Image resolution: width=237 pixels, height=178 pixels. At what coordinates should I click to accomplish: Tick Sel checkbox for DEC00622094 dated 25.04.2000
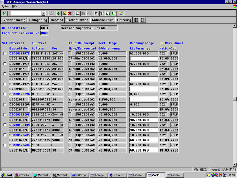pyautogui.click(x=5, y=104)
